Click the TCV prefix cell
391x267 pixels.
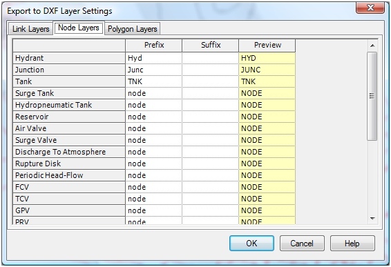click(154, 199)
